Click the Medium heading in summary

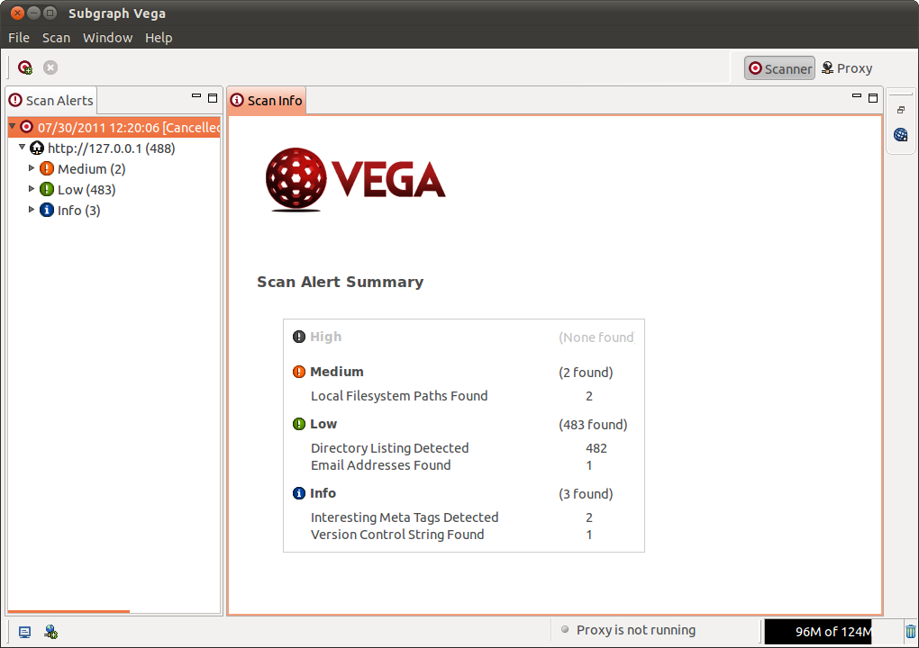337,372
